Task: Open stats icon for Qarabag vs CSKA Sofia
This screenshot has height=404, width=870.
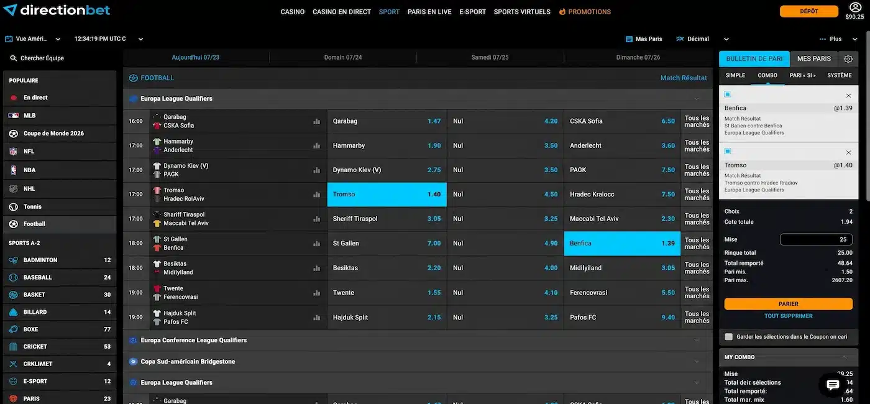Action: coord(317,121)
